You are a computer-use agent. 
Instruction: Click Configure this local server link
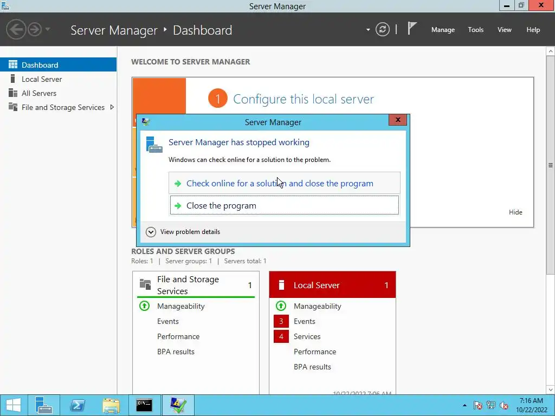[304, 99]
